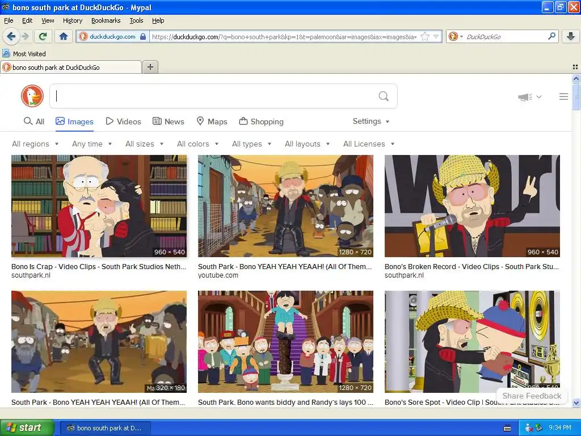Switch to the Videos tab

point(123,121)
